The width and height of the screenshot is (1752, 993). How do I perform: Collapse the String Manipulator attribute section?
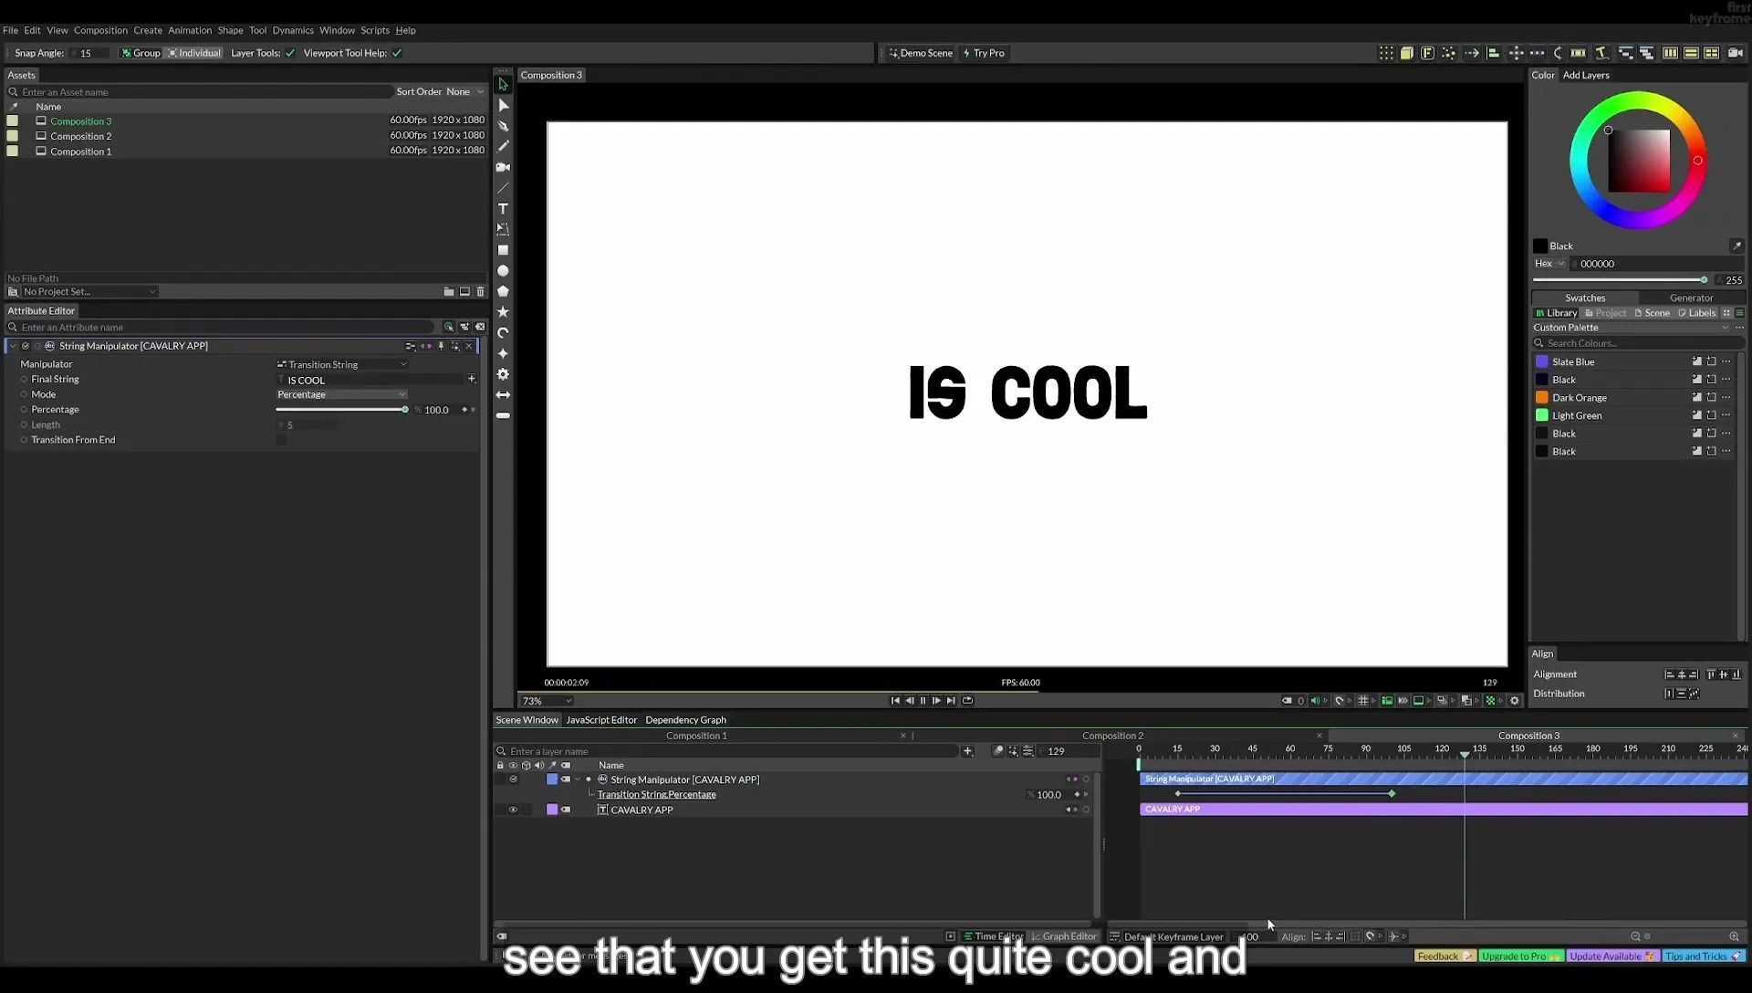13,346
